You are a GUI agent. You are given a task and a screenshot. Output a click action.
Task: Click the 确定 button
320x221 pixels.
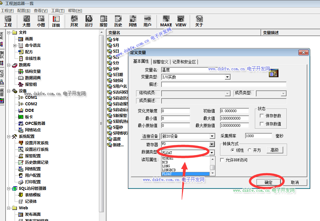click(x=268, y=182)
